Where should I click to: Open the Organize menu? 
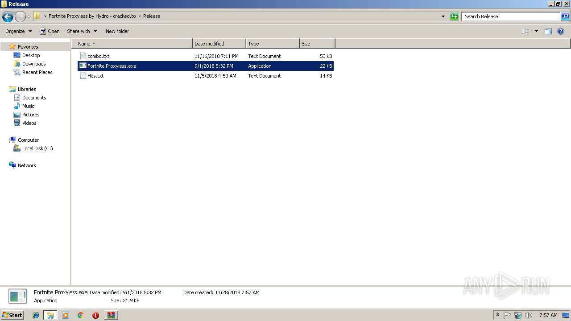pos(18,31)
